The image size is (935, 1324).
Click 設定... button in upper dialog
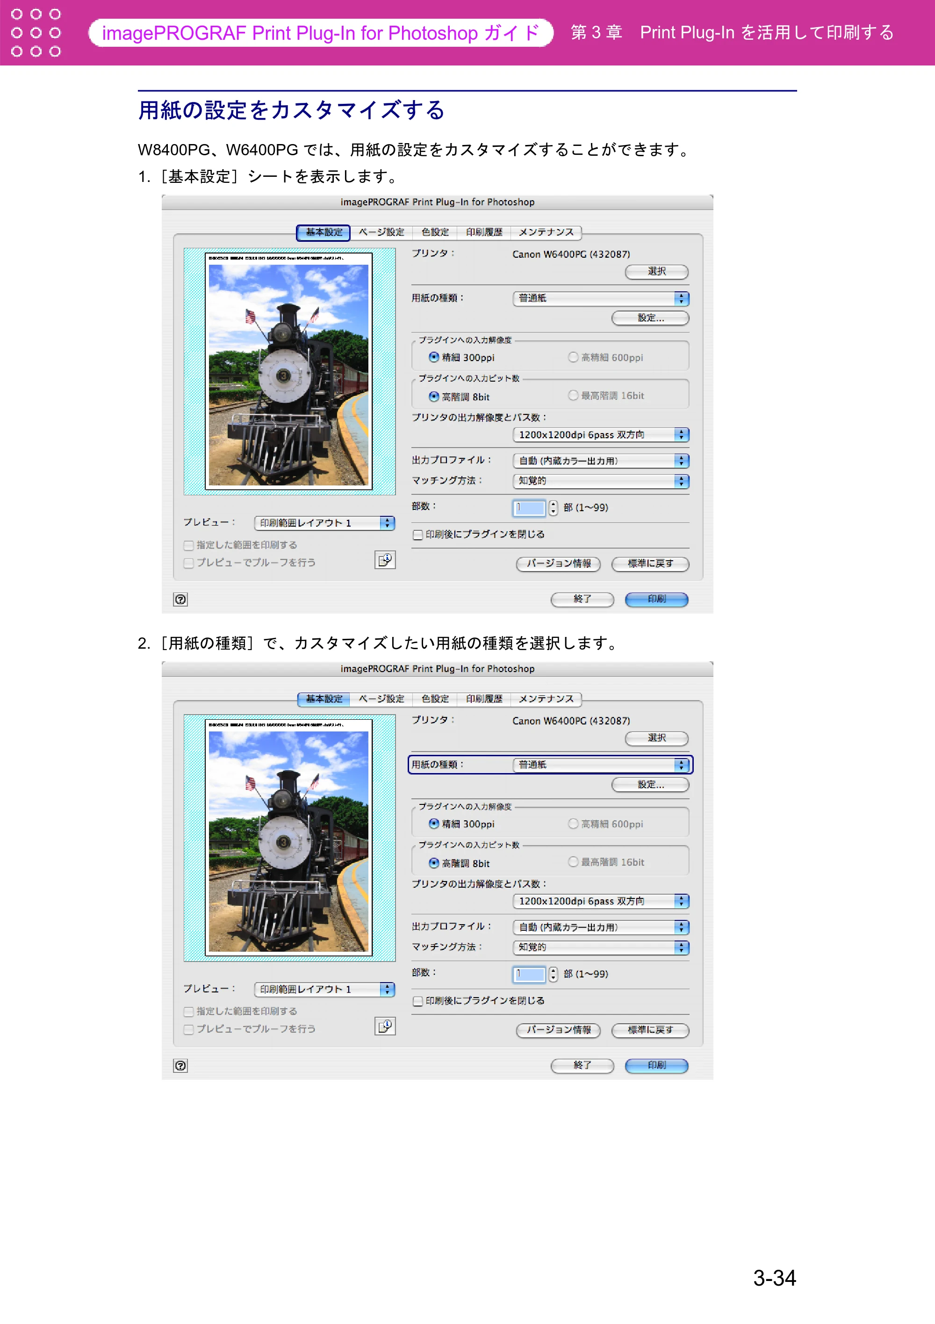[x=650, y=318]
